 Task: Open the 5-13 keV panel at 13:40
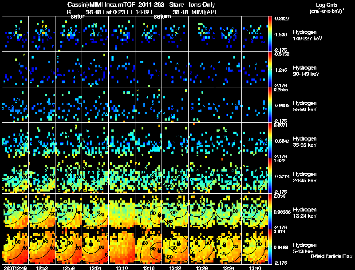click(x=255, y=247)
